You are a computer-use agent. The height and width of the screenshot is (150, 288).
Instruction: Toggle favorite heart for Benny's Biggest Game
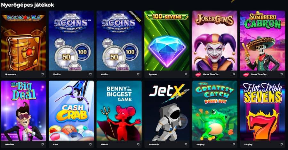pyautogui.click(x=138, y=144)
